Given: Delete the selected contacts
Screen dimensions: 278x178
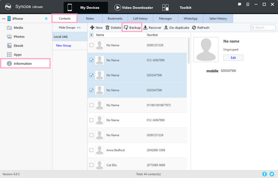Looking at the screenshot, I should (113, 27).
